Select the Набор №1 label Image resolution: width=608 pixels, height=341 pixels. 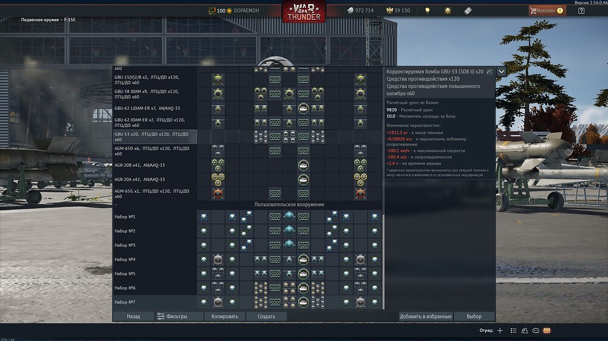[x=125, y=217]
